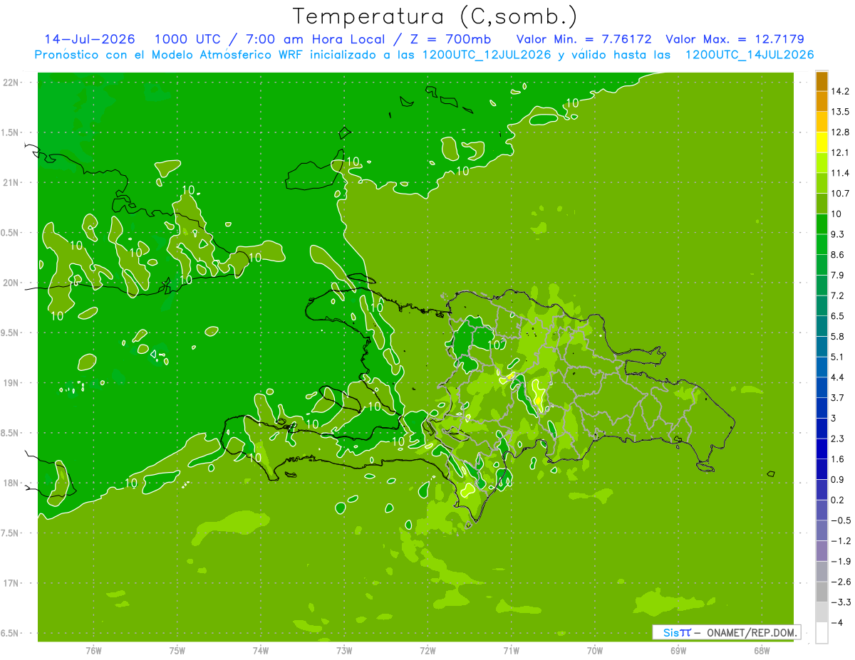
Task: Click the "20N" latitude axis label
Action: [x=12, y=283]
